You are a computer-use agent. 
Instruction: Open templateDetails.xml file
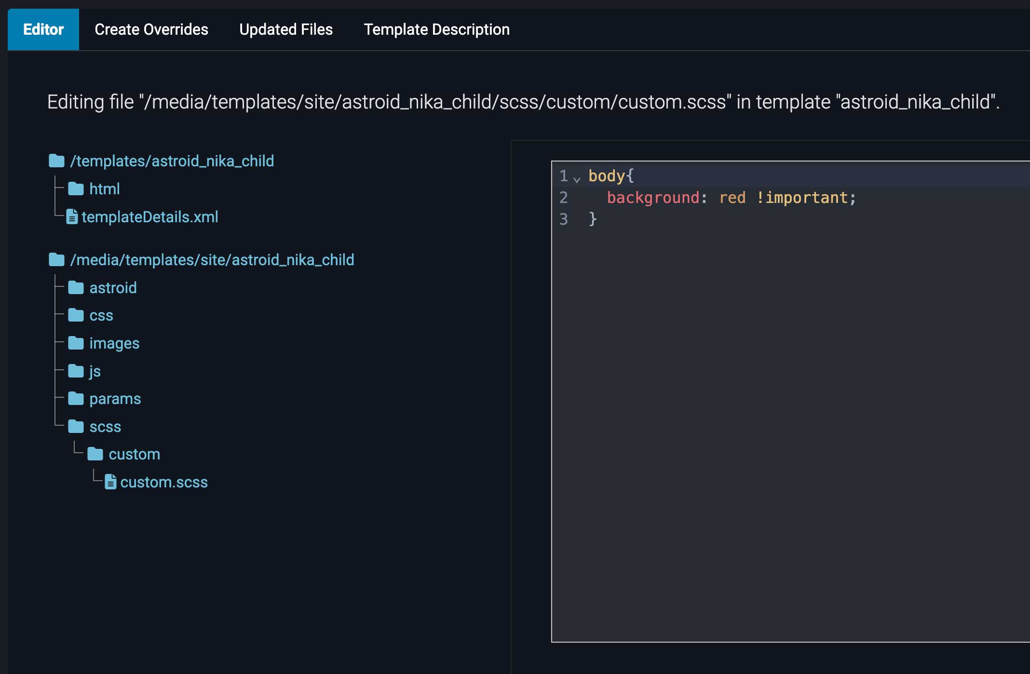click(x=150, y=217)
